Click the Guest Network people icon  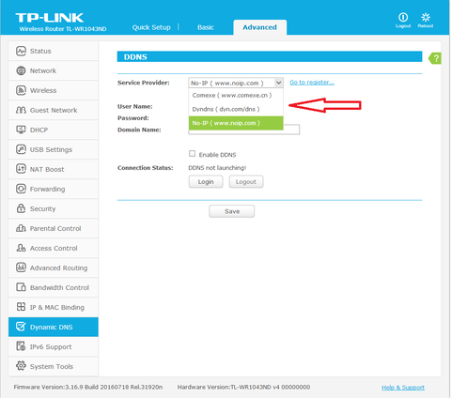(x=21, y=110)
